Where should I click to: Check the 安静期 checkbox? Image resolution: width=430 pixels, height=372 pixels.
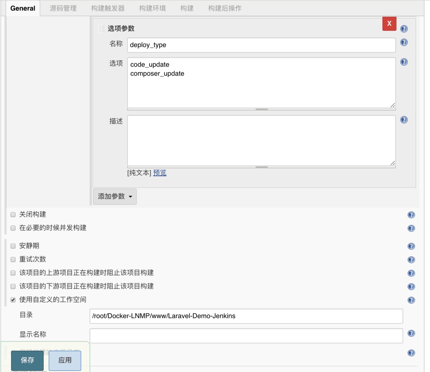click(13, 246)
